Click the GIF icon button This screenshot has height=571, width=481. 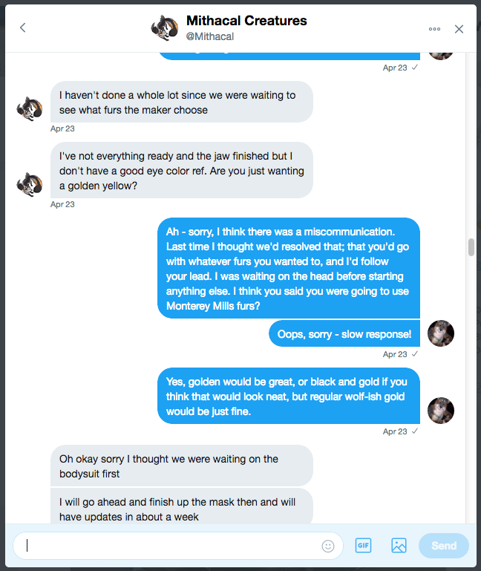tap(363, 546)
